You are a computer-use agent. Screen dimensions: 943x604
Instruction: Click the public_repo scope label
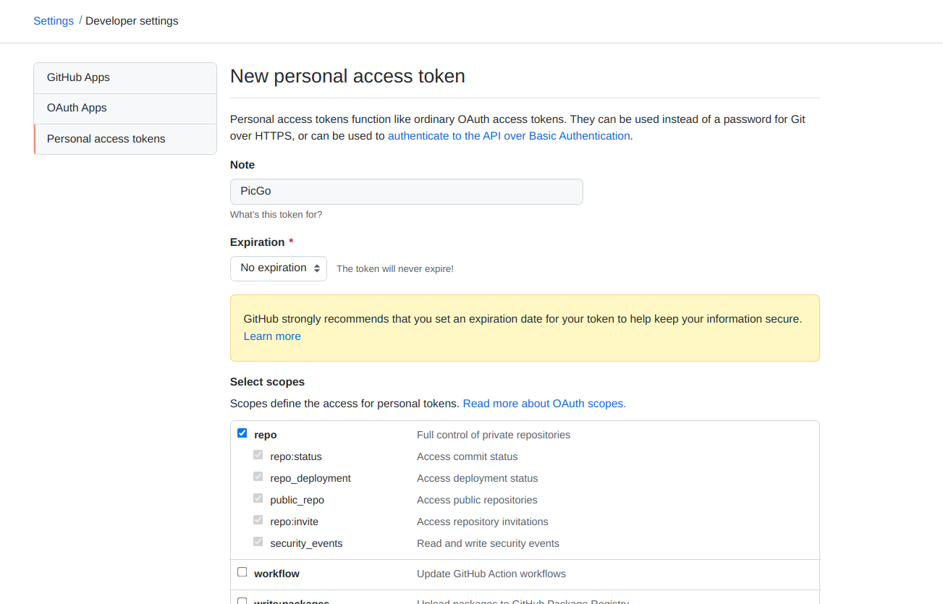click(x=297, y=500)
